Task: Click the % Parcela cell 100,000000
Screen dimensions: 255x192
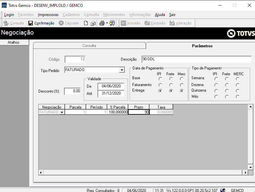Action: click(x=118, y=112)
